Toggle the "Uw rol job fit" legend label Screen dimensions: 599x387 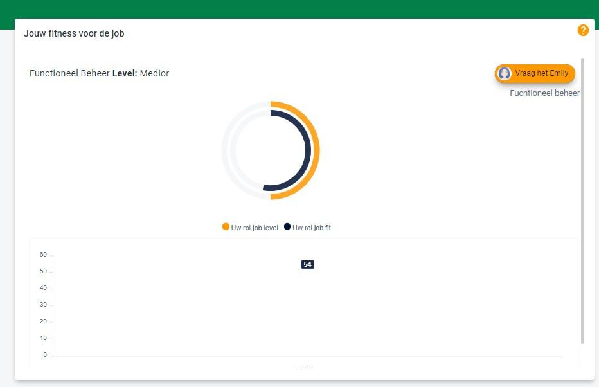312,228
